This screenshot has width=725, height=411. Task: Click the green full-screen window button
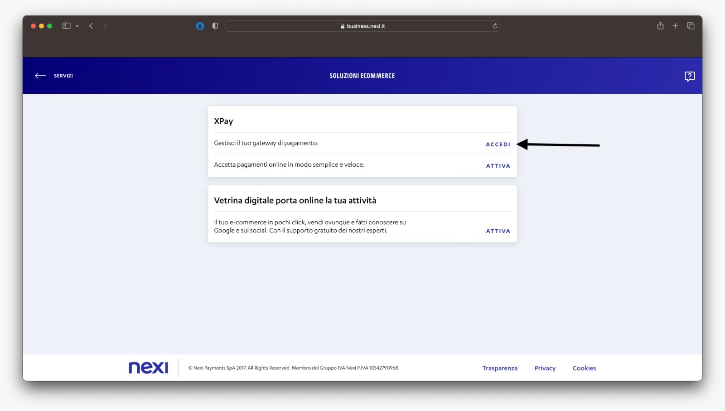[x=50, y=26]
